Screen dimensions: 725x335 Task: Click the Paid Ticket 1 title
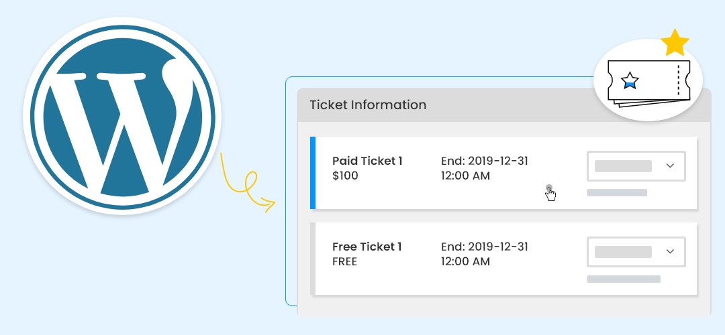click(x=367, y=161)
